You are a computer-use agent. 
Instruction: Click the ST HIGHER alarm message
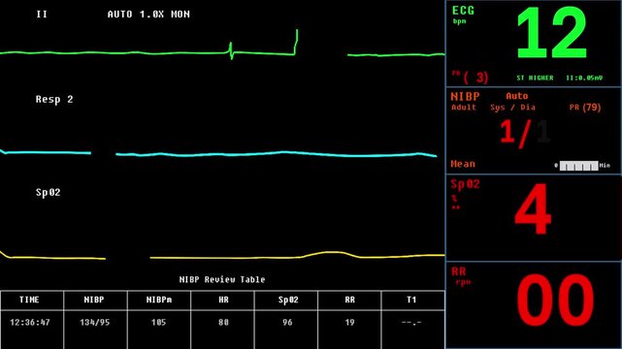(x=535, y=78)
